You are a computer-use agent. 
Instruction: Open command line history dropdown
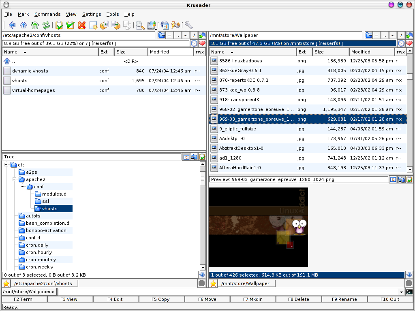point(401,292)
